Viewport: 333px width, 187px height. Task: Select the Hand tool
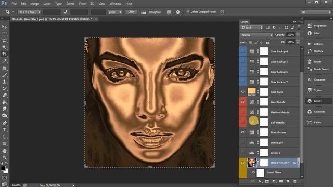pos(4,151)
